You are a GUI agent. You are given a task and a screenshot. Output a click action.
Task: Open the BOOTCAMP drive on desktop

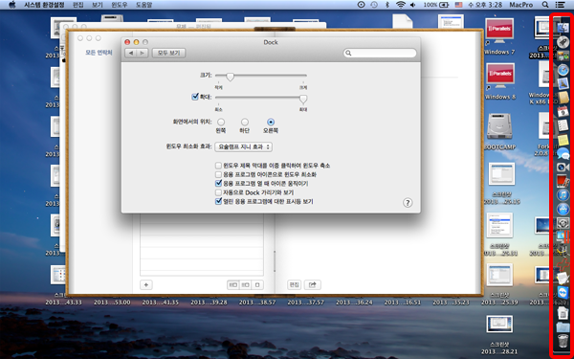tap(499, 130)
